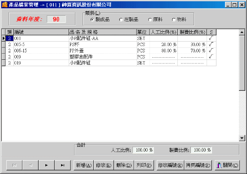Click the checkmark in row 005-5
The width and height of the screenshot is (247, 174).
click(x=211, y=44)
